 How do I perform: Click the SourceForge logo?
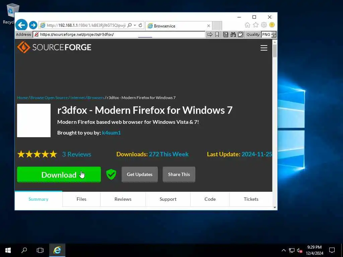pos(54,47)
